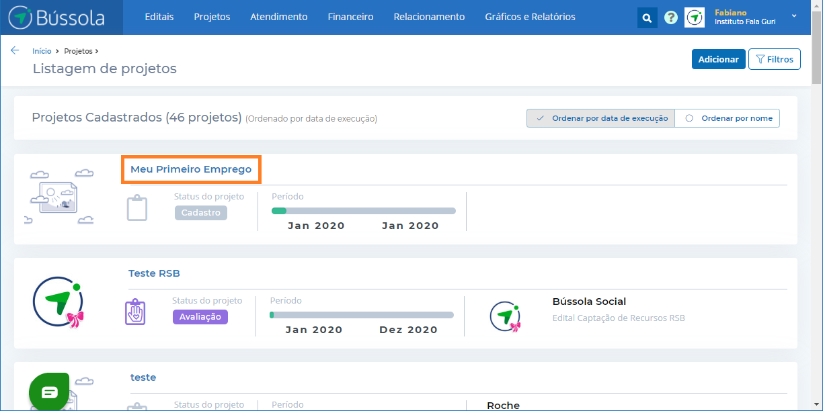This screenshot has width=823, height=411.
Task: Click the Instituto Fala Guri avatar
Action: [695, 18]
